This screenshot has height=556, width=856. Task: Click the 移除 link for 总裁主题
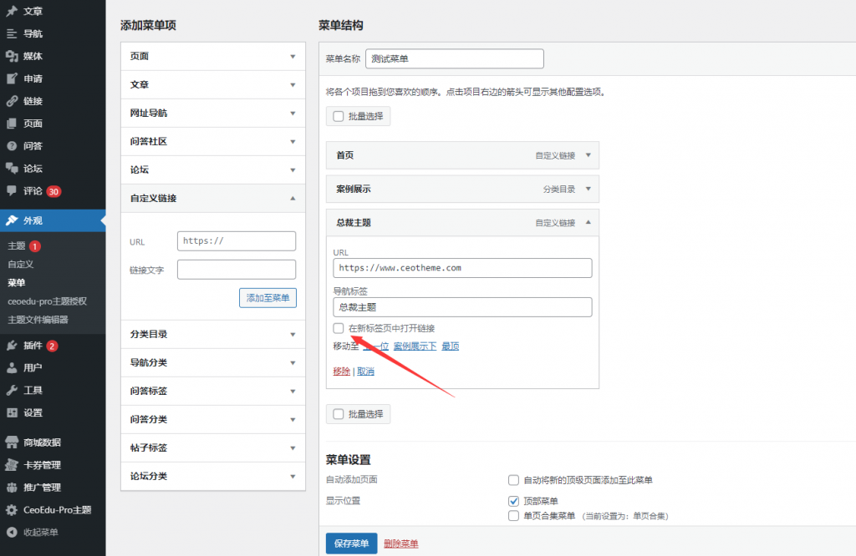[x=341, y=372]
